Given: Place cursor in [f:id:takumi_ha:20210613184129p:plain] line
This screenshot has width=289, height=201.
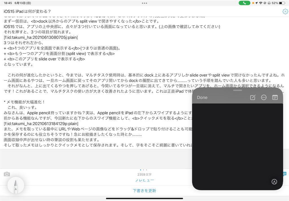Looking at the screenshot, I should coord(41,124).
